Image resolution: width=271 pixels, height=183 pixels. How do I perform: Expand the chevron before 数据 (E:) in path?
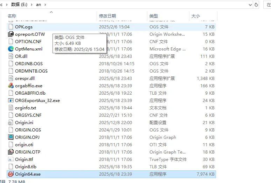click(7, 5)
